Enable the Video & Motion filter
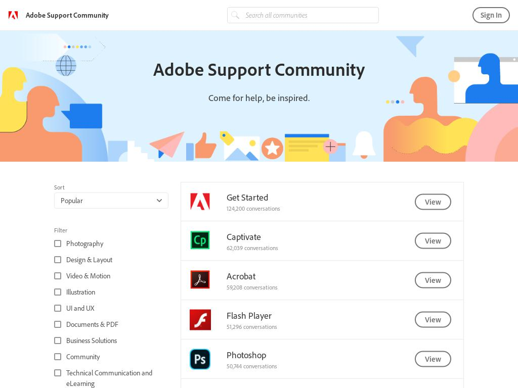The width and height of the screenshot is (518, 388). pyautogui.click(x=58, y=276)
